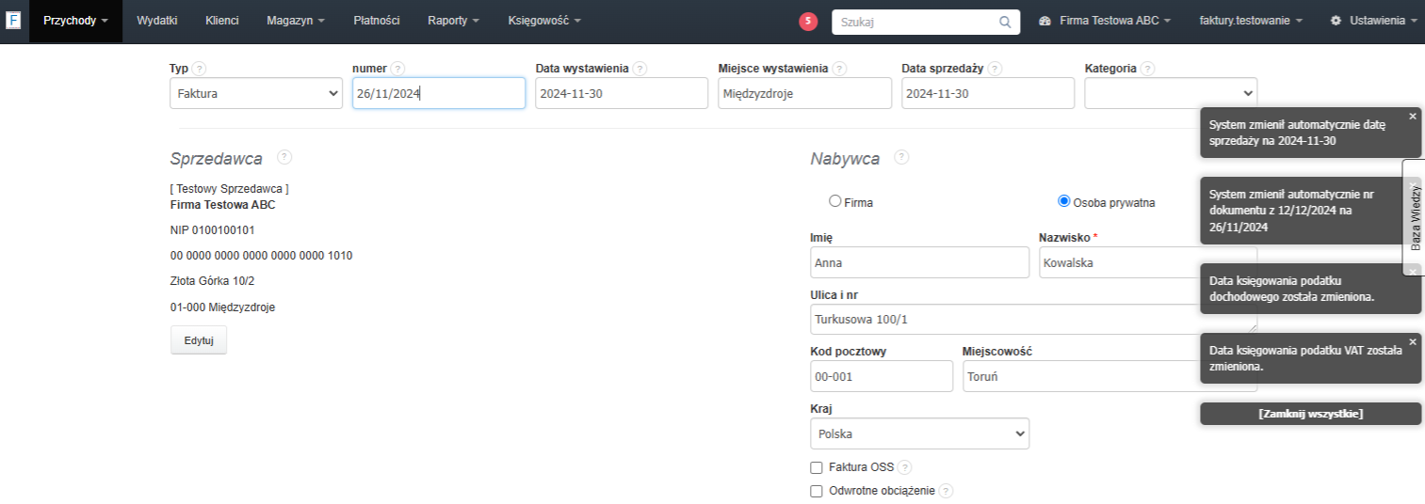Click the Data wystawienia date field
Viewport: 1425px width, 504px height.
click(x=622, y=93)
